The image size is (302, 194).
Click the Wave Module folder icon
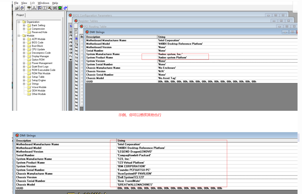(29, 87)
